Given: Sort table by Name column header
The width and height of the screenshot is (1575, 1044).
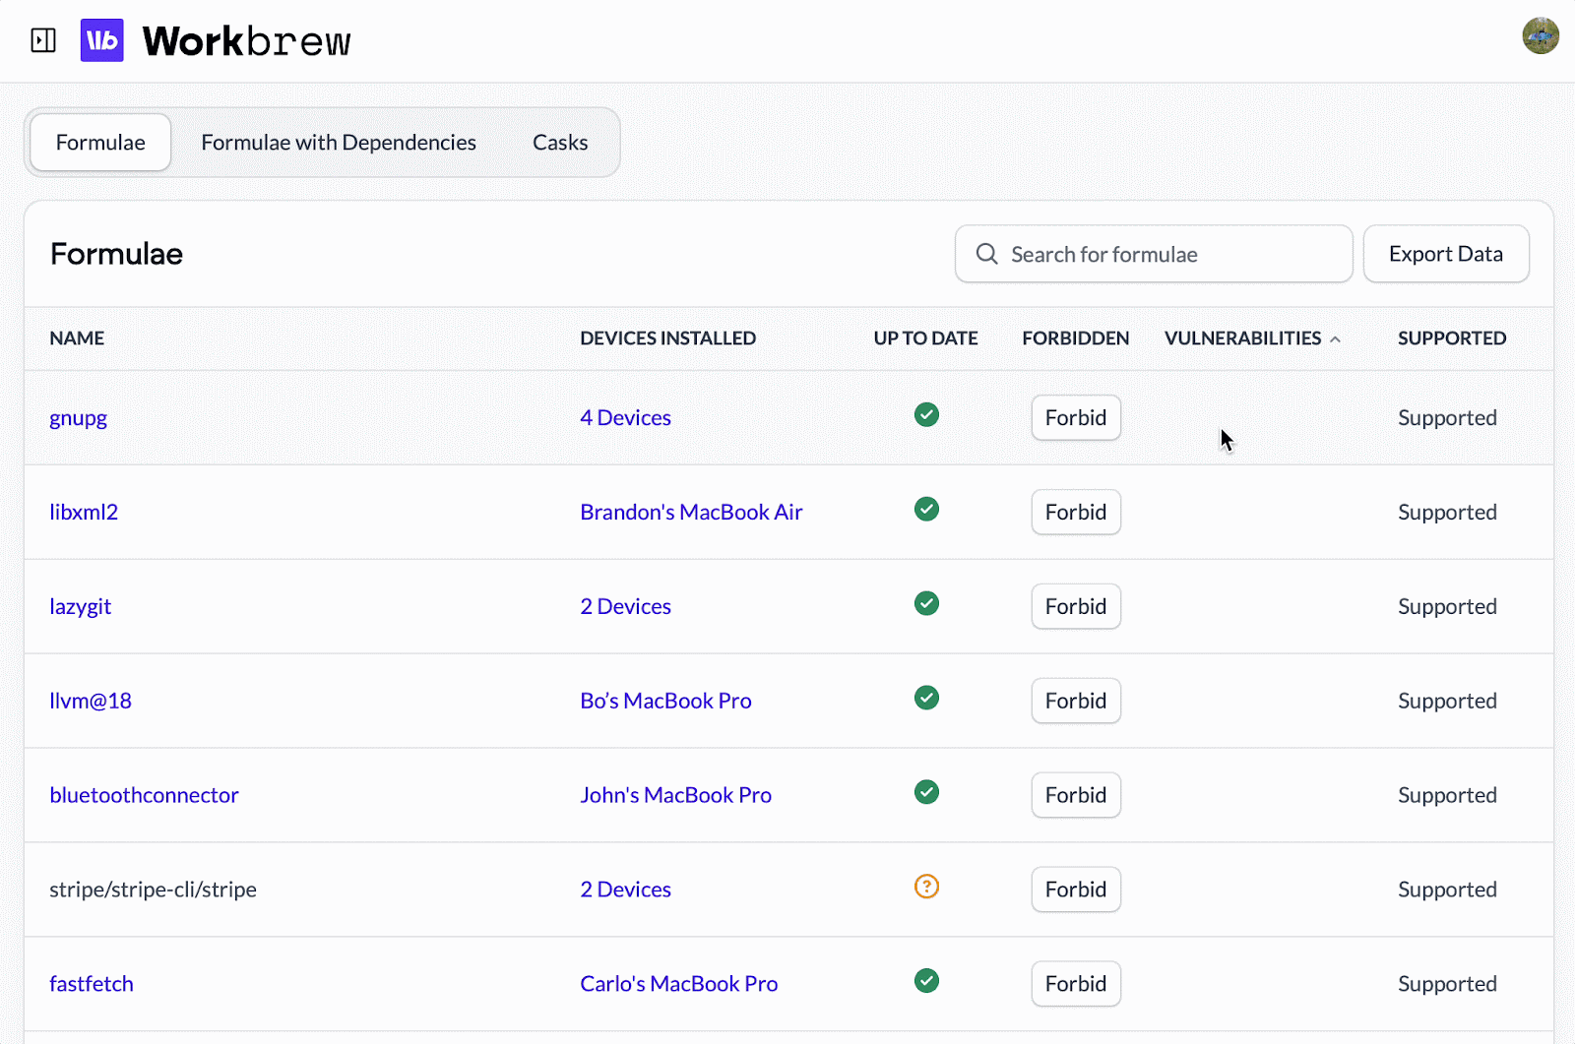Looking at the screenshot, I should coord(77,338).
